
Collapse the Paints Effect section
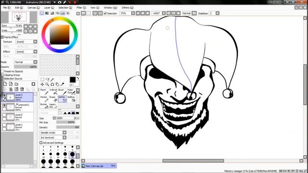2,37
